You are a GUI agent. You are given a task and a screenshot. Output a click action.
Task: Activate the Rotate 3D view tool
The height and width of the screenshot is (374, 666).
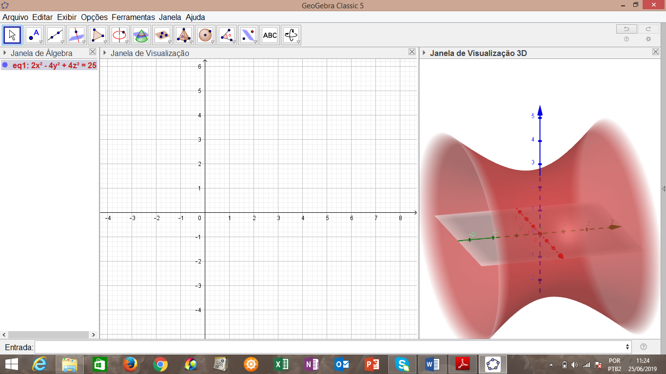point(291,35)
